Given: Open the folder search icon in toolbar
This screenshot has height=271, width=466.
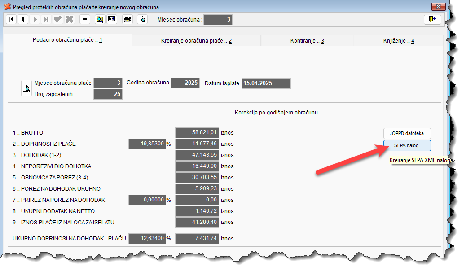Looking at the screenshot, I should click(100, 19).
